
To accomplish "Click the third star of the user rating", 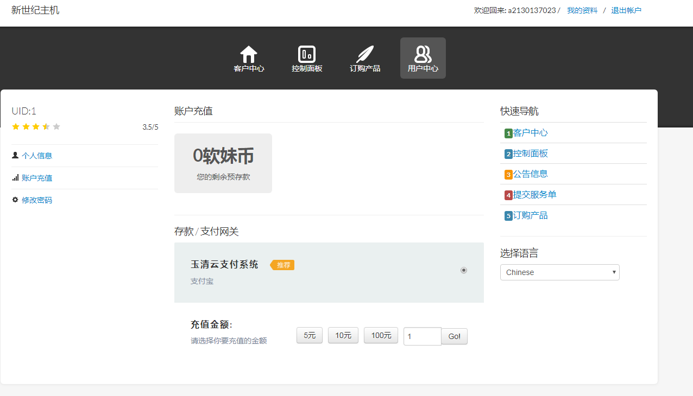I will (x=35, y=126).
